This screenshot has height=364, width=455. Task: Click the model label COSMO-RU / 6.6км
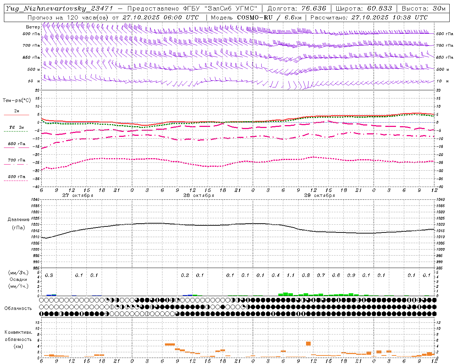(x=269, y=17)
